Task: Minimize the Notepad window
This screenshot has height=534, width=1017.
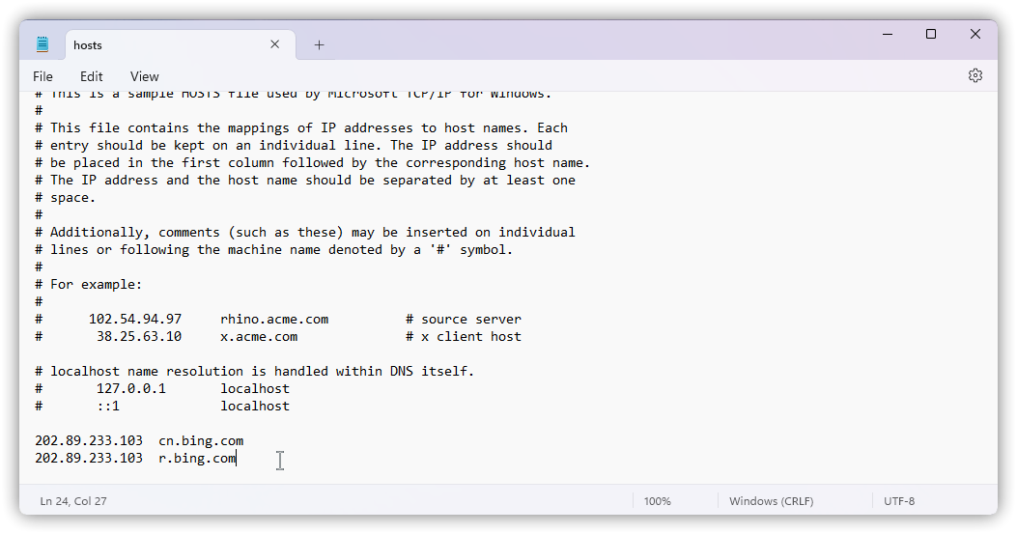Action: (x=888, y=34)
